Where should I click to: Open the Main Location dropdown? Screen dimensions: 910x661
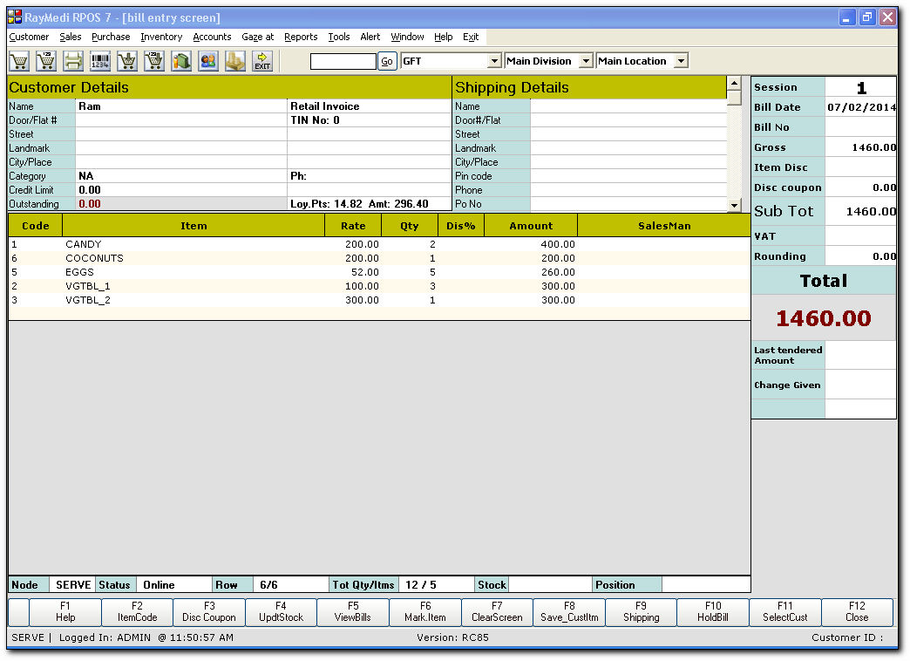coord(681,61)
